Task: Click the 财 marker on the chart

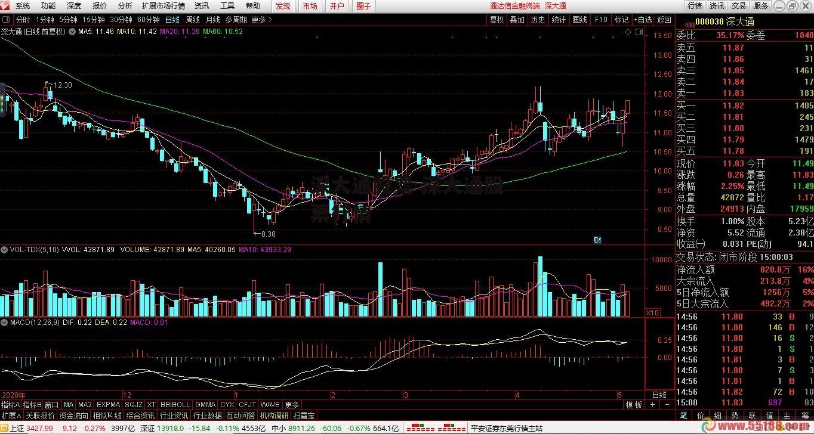Action: click(x=597, y=240)
